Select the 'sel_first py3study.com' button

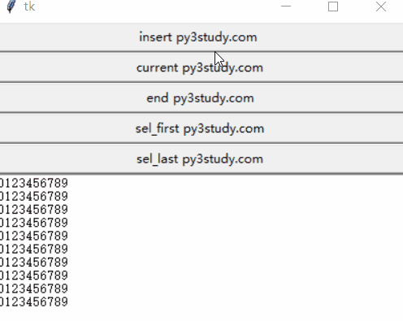[201, 128]
